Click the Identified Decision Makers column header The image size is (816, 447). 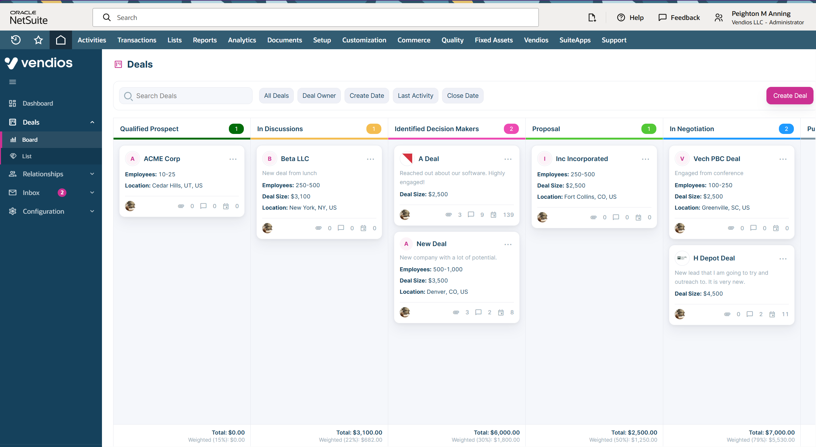pyautogui.click(x=436, y=129)
